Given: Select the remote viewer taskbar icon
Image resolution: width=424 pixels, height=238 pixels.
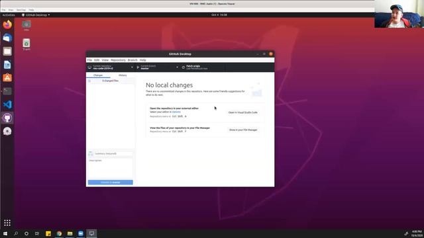Looking at the screenshot, I should 91,233.
